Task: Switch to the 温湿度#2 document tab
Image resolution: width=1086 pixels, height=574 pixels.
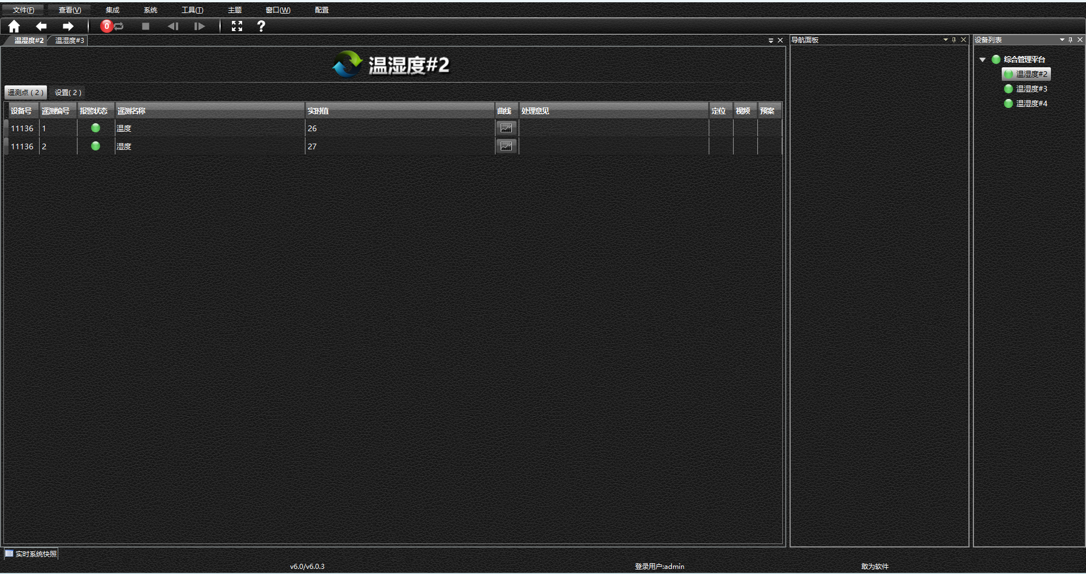Action: [28, 41]
